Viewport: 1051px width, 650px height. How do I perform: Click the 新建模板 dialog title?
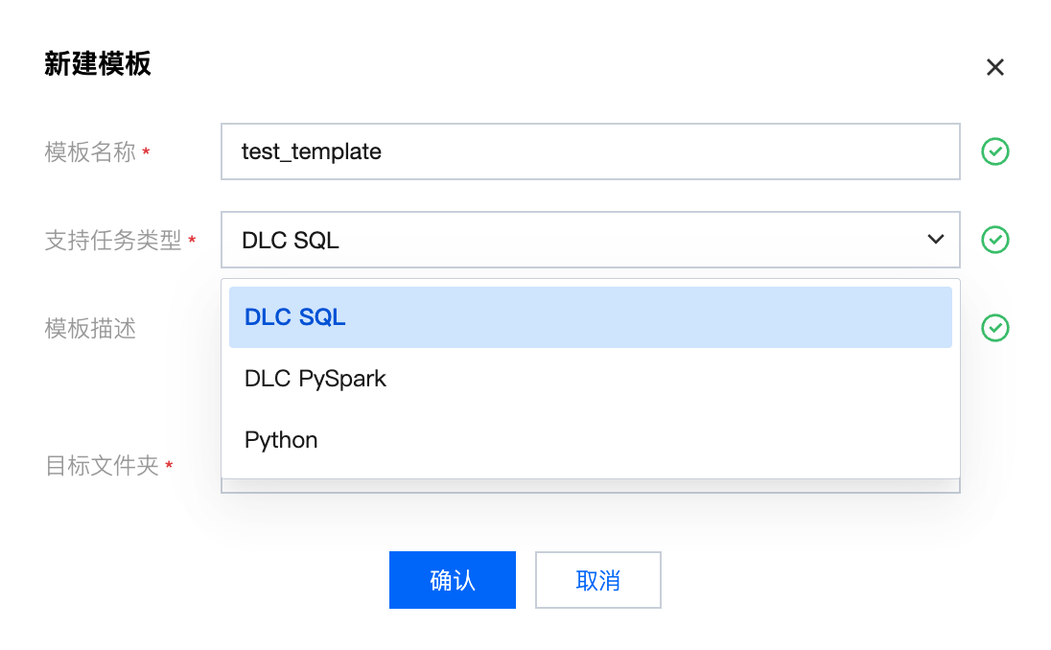(x=98, y=64)
